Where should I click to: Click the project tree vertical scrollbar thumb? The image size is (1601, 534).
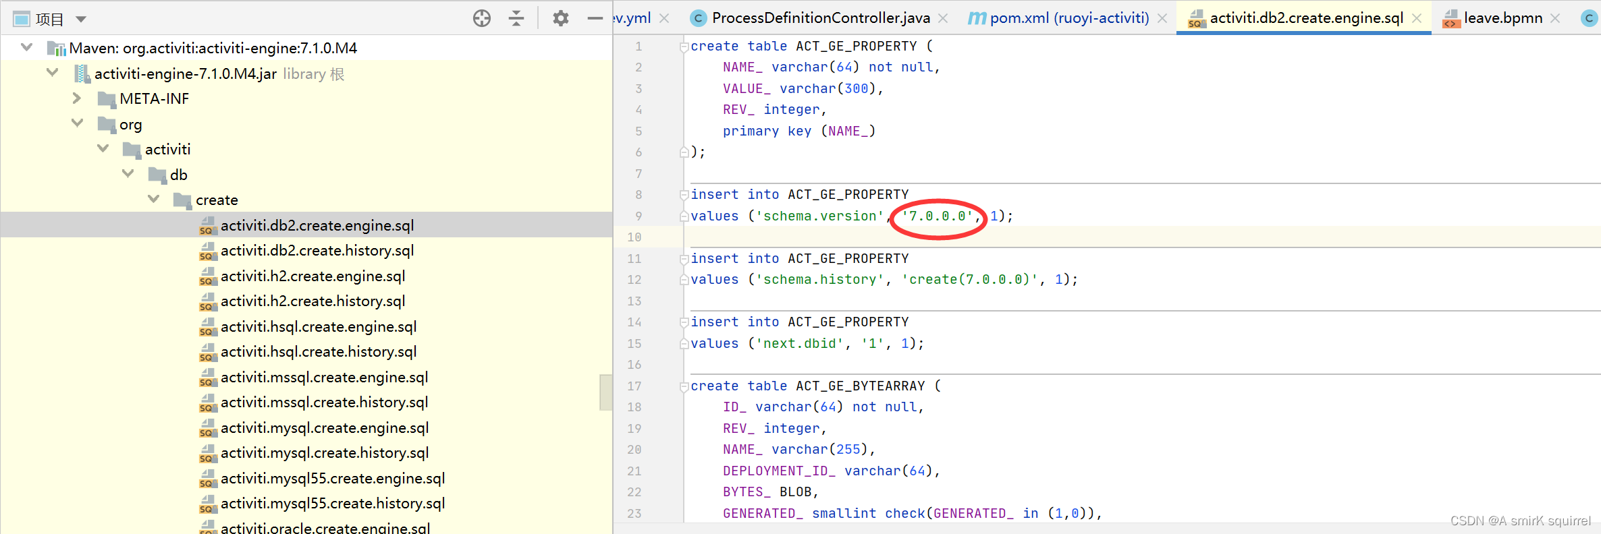605,392
